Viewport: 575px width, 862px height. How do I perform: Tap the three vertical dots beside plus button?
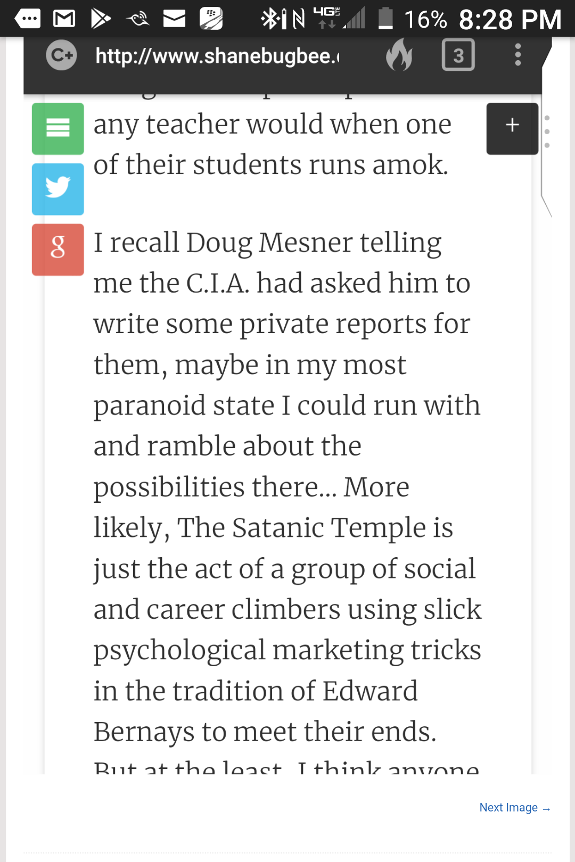point(547,131)
